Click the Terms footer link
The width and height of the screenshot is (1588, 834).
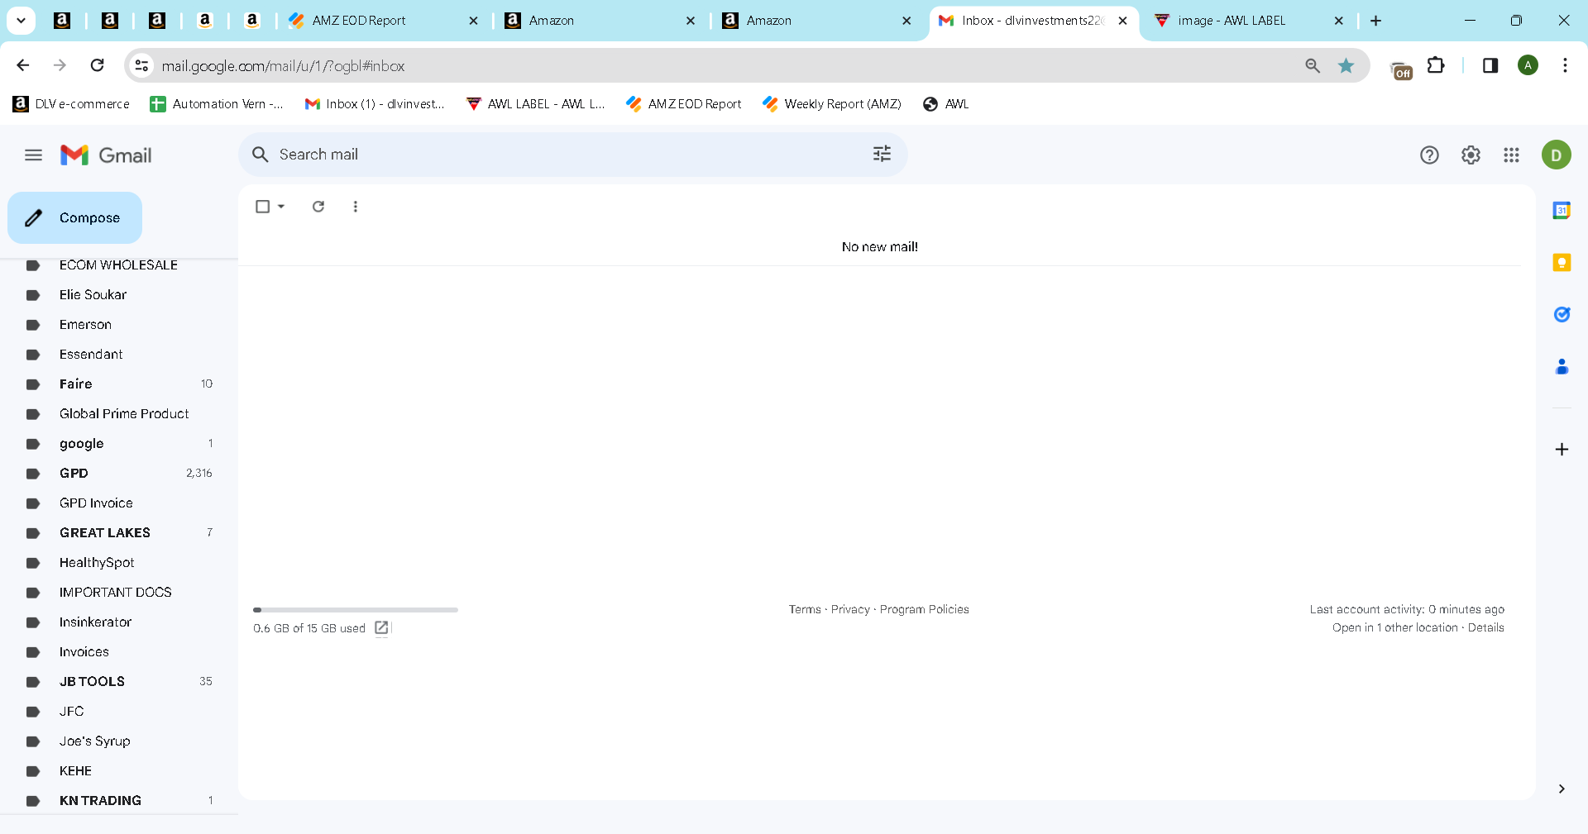click(805, 609)
